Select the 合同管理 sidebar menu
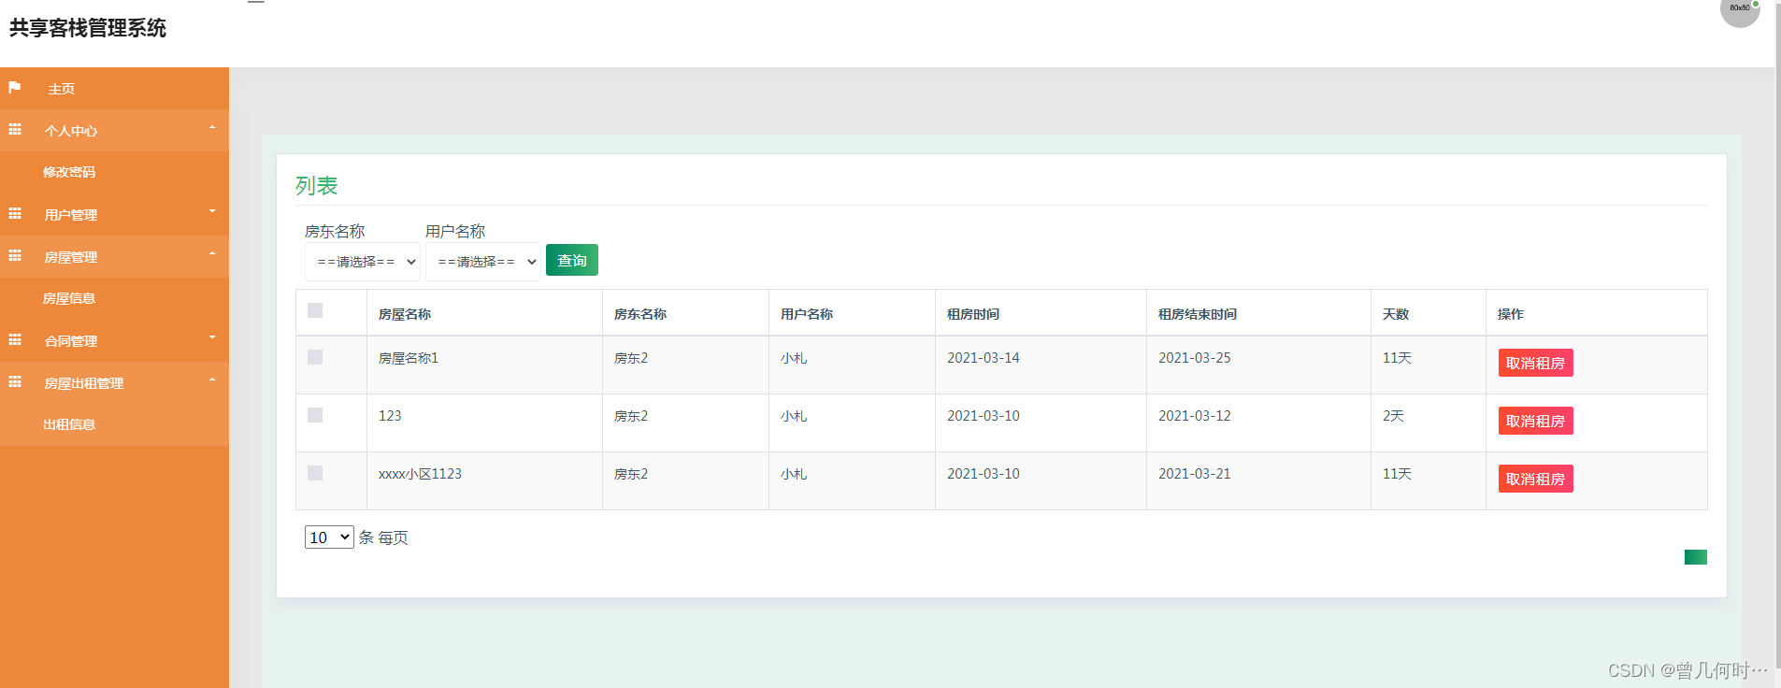1781x688 pixels. [x=114, y=341]
